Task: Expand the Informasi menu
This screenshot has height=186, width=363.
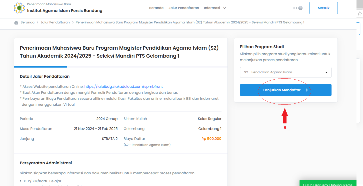Action: [215, 8]
